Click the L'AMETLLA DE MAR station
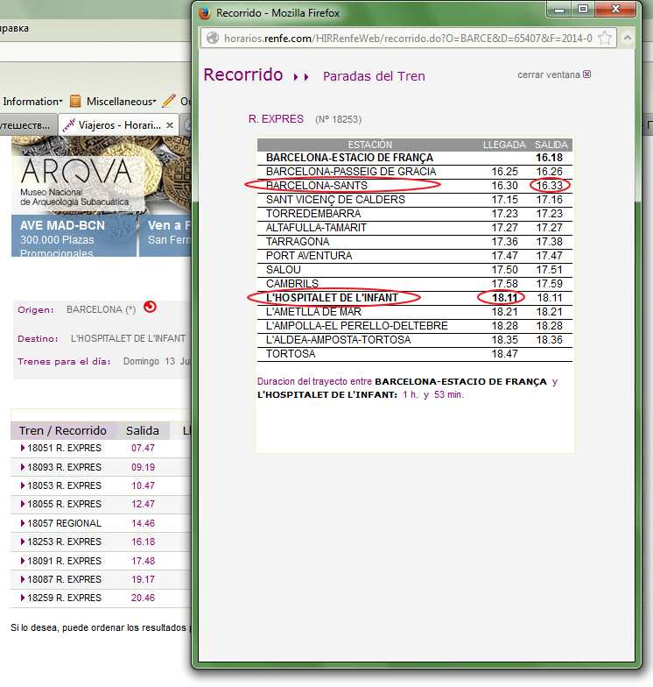 pos(313,312)
